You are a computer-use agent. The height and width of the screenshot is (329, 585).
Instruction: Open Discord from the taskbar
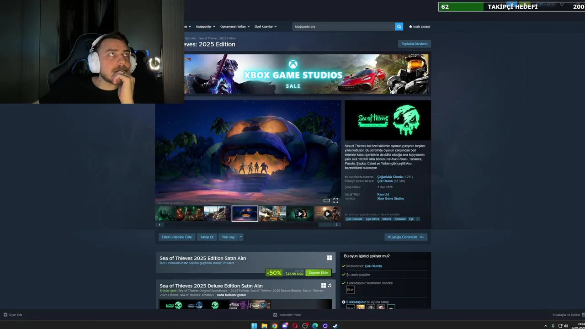(x=285, y=326)
